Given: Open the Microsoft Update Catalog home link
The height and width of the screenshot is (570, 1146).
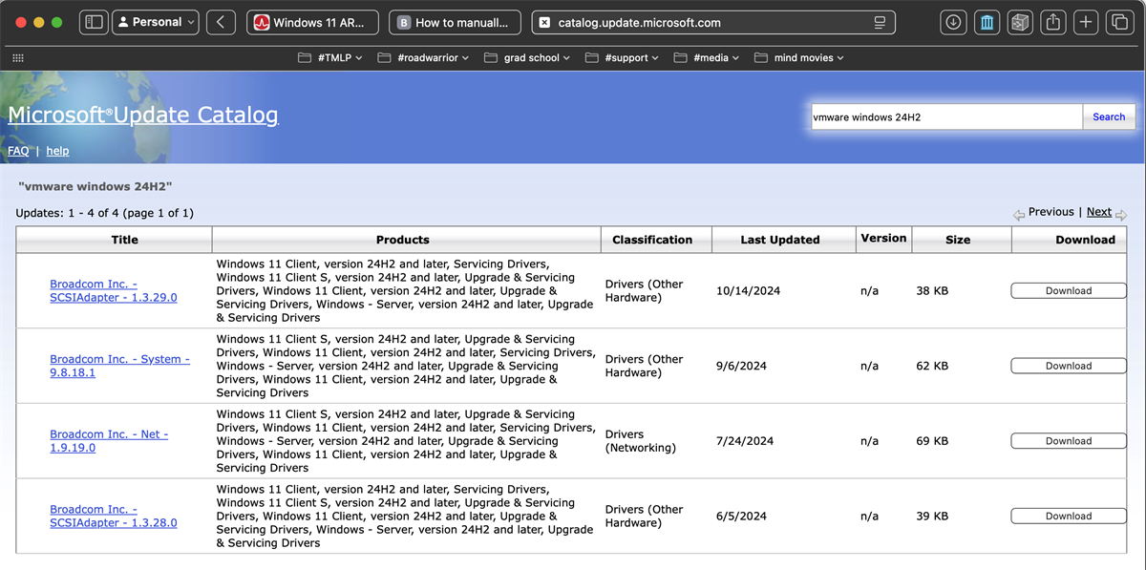Looking at the screenshot, I should pyautogui.click(x=143, y=116).
